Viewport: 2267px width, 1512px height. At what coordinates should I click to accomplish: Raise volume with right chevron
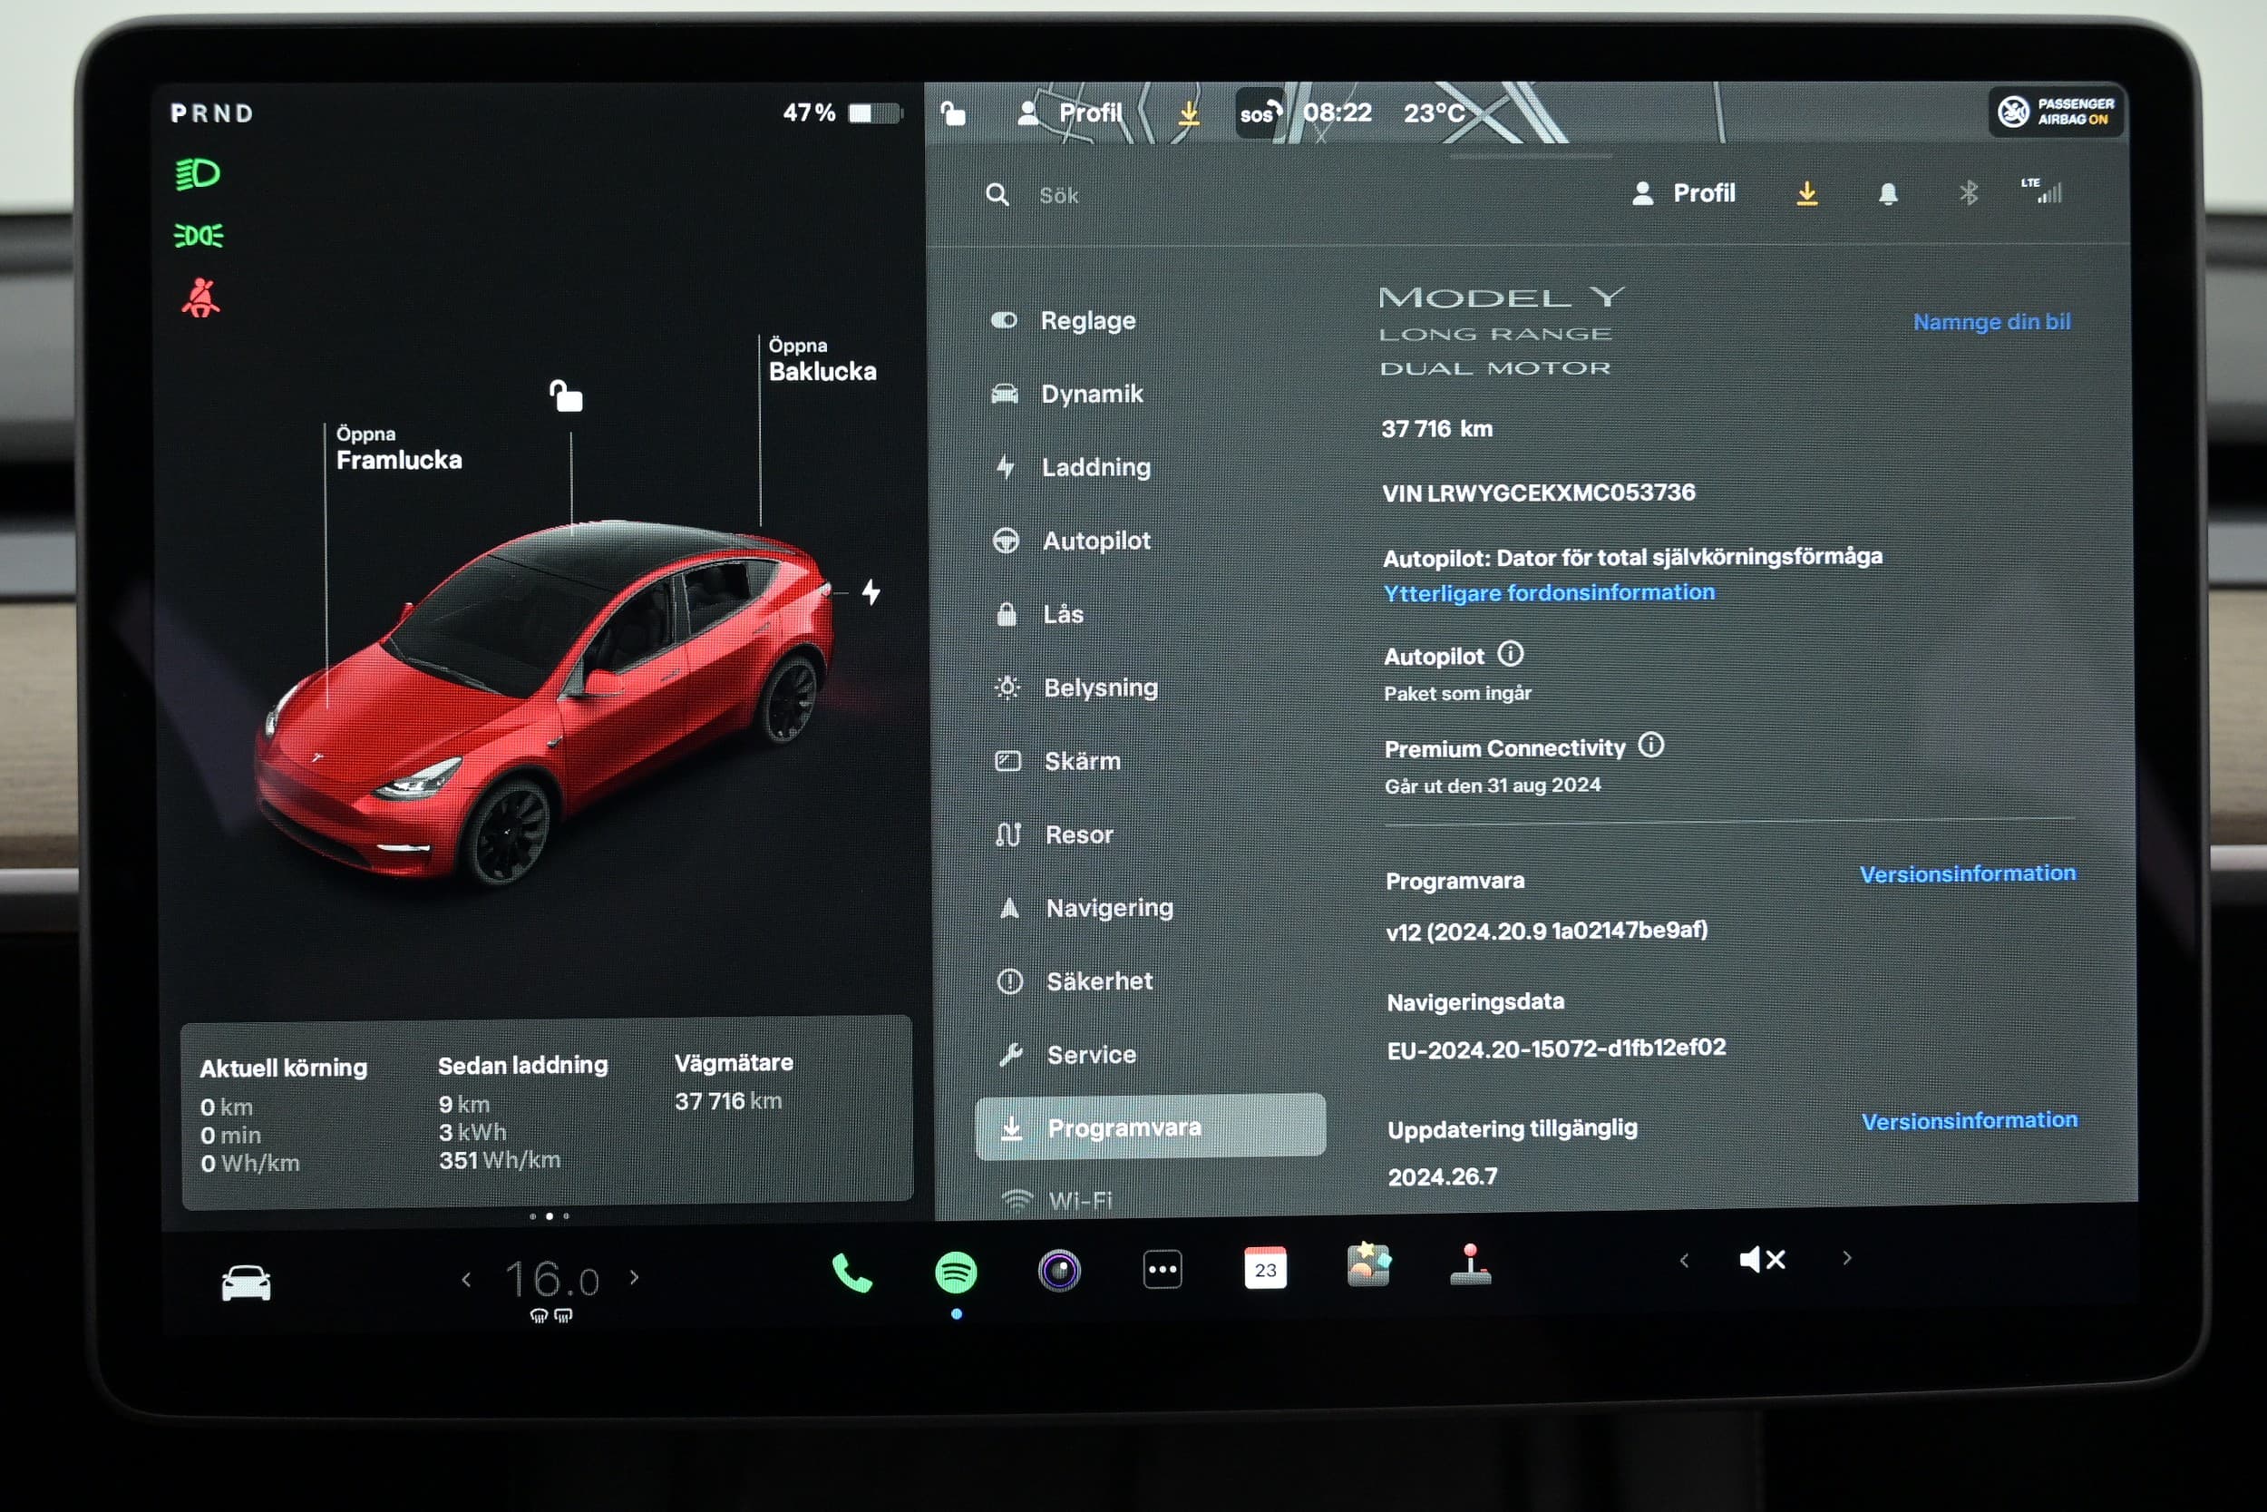click(1847, 1258)
